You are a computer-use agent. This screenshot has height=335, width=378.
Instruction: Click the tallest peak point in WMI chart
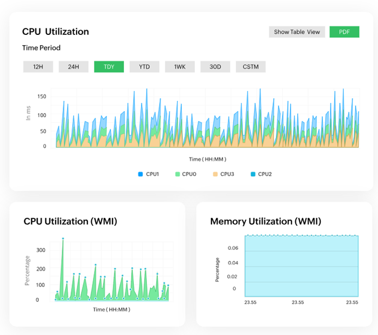point(63,238)
